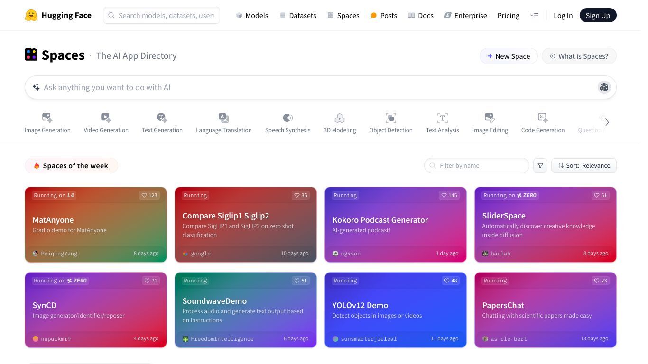
Task: Select the Image Editing category icon
Action: tap(490, 118)
